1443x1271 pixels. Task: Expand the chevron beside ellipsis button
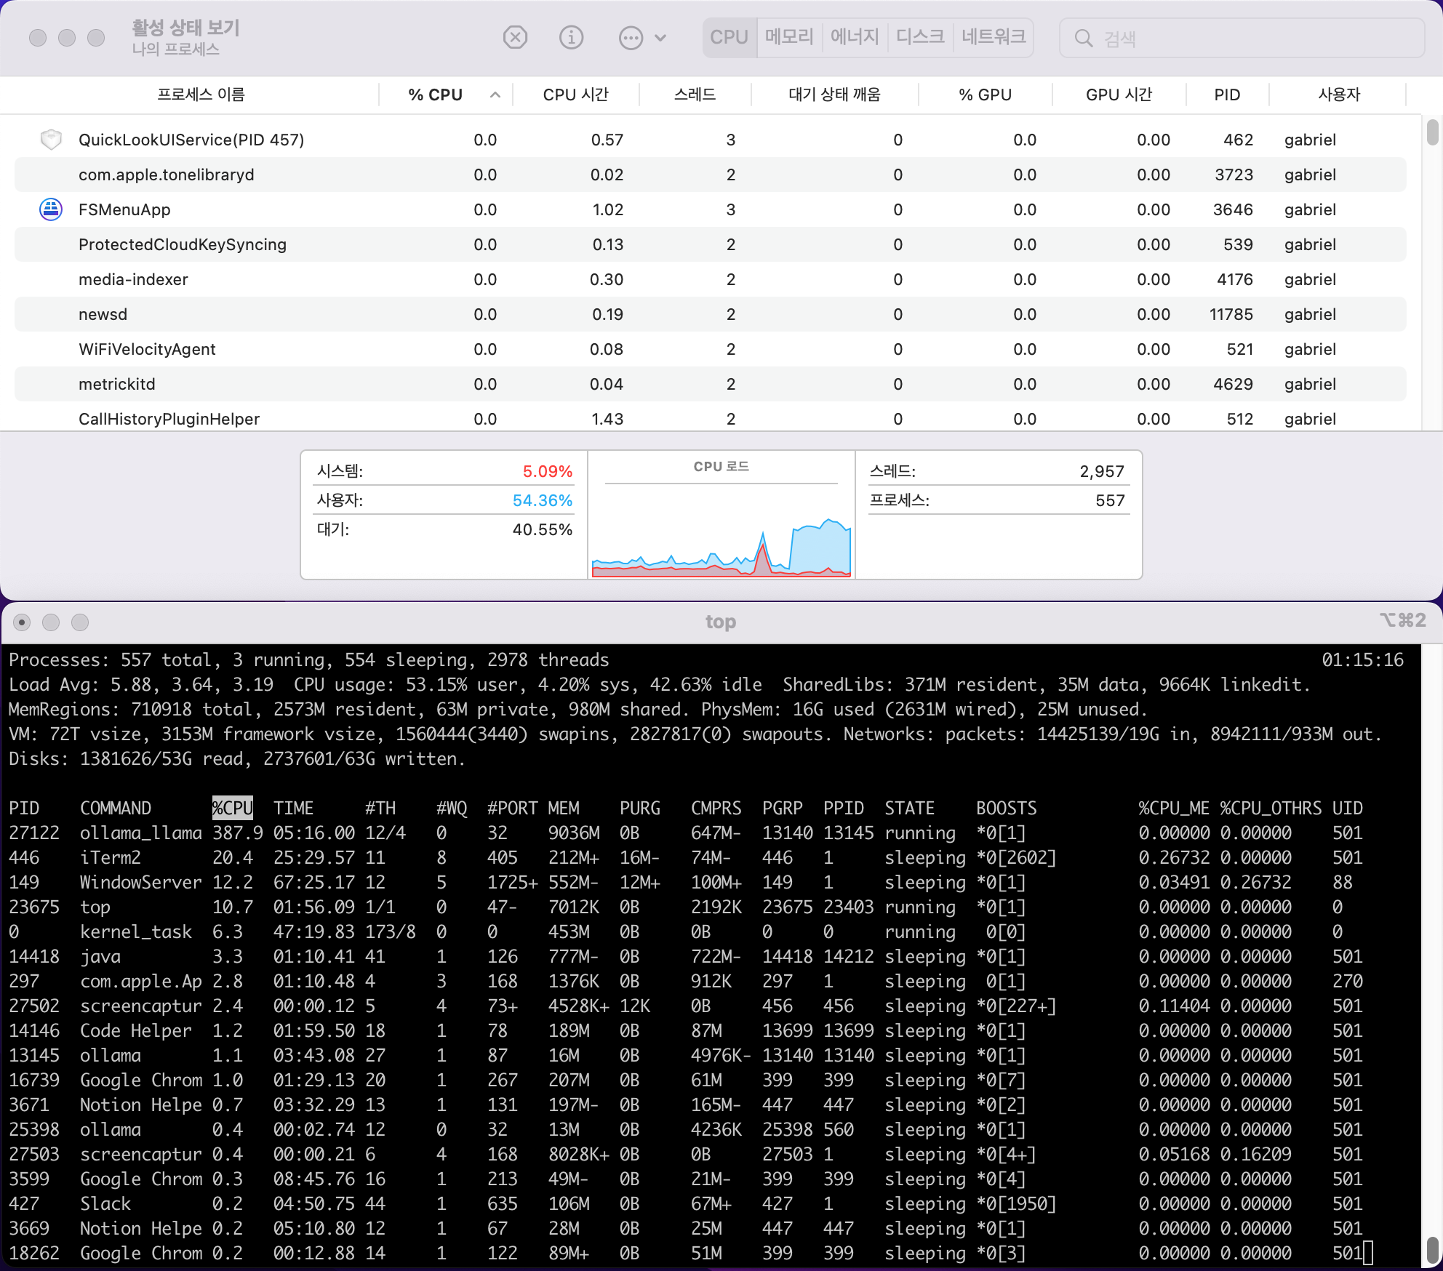(x=660, y=38)
